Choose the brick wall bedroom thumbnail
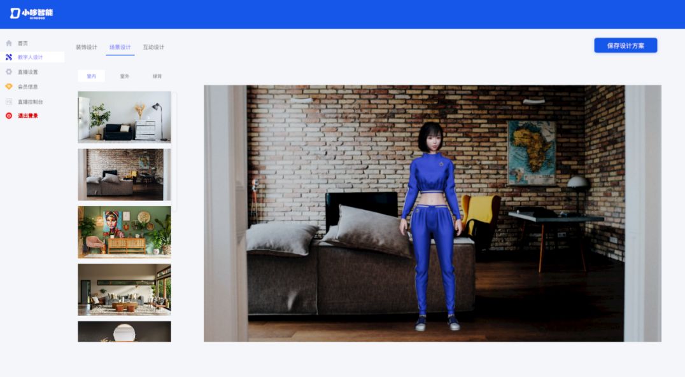 (125, 175)
